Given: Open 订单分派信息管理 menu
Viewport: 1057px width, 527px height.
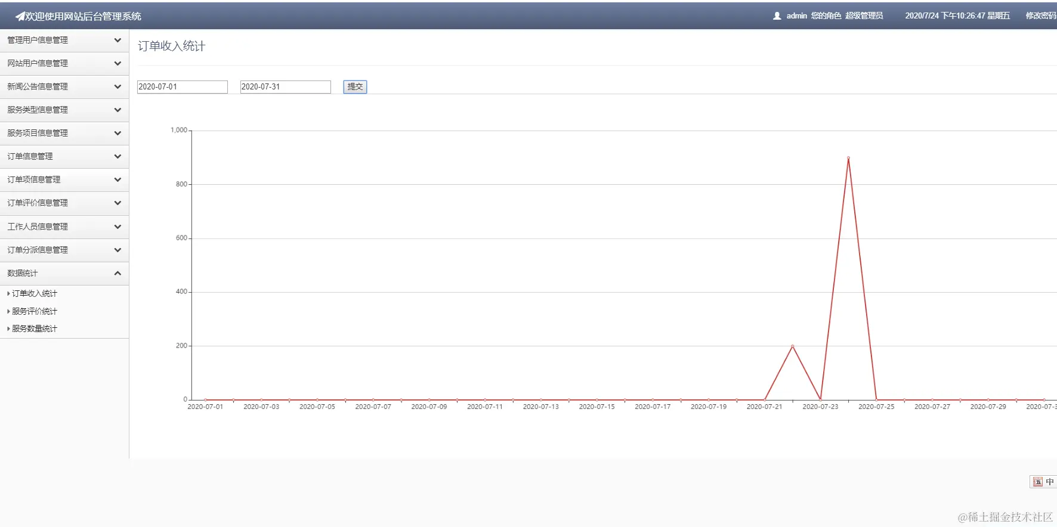Looking at the screenshot, I should click(x=64, y=250).
